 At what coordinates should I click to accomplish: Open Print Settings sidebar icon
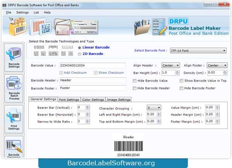(14, 119)
